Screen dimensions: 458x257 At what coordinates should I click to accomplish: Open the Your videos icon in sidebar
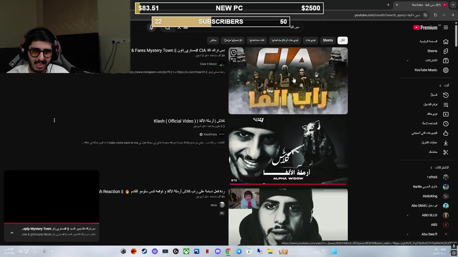click(x=446, y=114)
